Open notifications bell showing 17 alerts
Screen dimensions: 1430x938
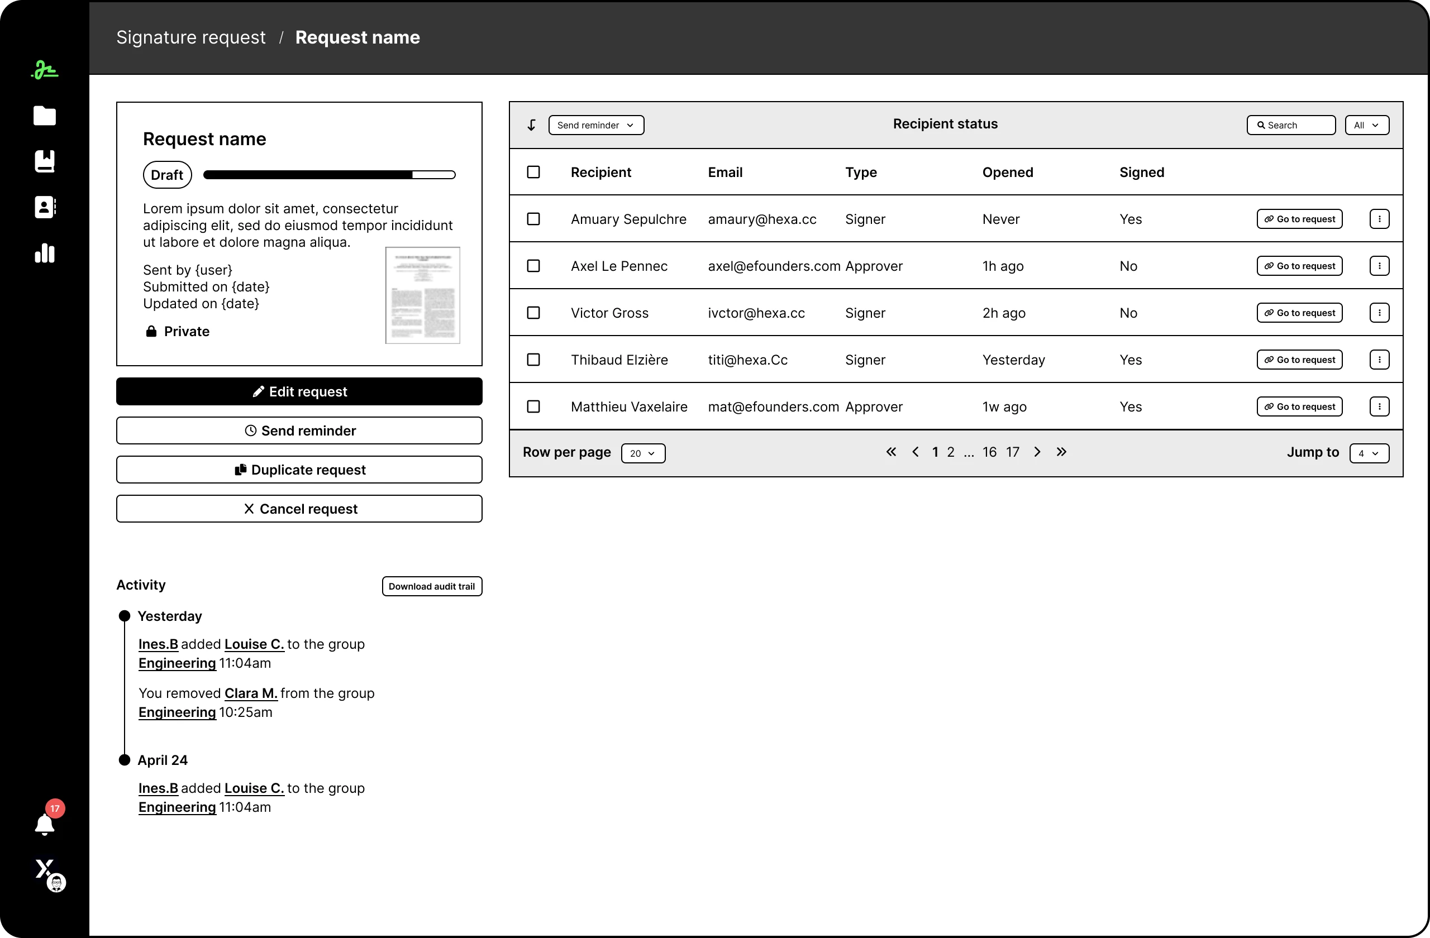(45, 824)
